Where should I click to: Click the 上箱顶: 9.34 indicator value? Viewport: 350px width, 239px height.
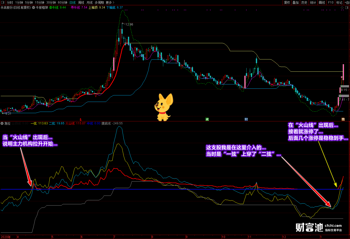coord(97,7)
